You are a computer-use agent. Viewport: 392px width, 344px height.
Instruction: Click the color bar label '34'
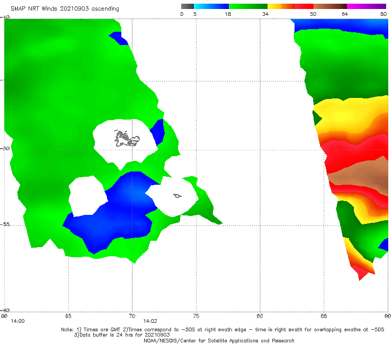265,14
